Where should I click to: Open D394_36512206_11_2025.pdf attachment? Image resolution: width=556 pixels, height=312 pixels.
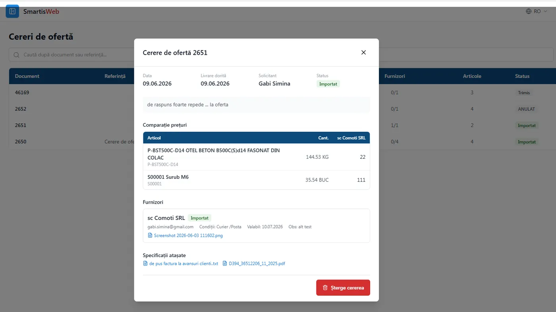pos(257,264)
